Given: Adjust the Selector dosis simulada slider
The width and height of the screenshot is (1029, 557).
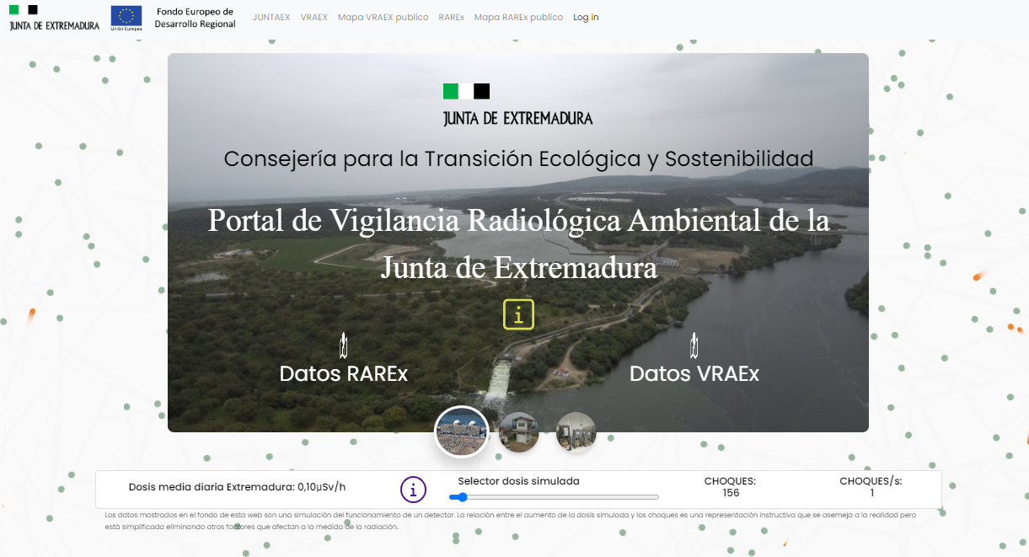Looking at the screenshot, I should coord(554,497).
